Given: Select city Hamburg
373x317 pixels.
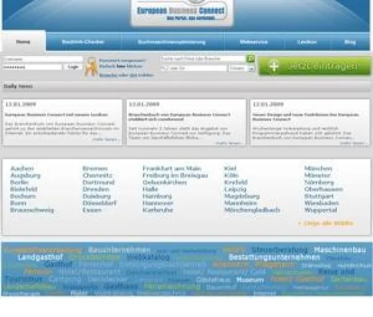Looking at the screenshot, I should click(x=157, y=196).
